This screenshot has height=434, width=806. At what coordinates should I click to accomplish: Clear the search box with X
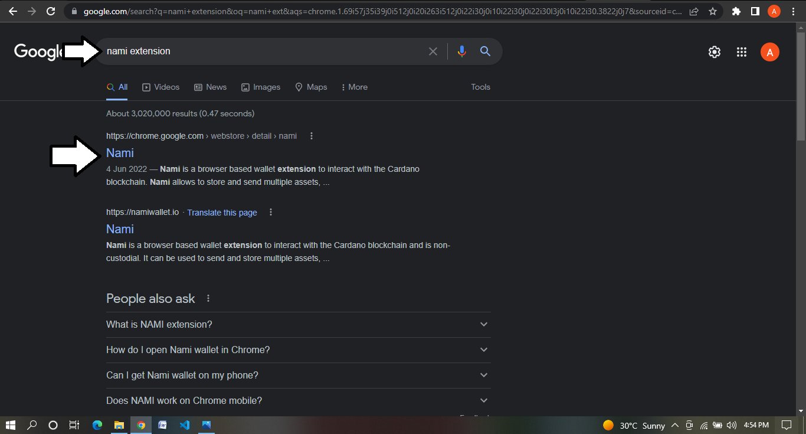click(433, 51)
